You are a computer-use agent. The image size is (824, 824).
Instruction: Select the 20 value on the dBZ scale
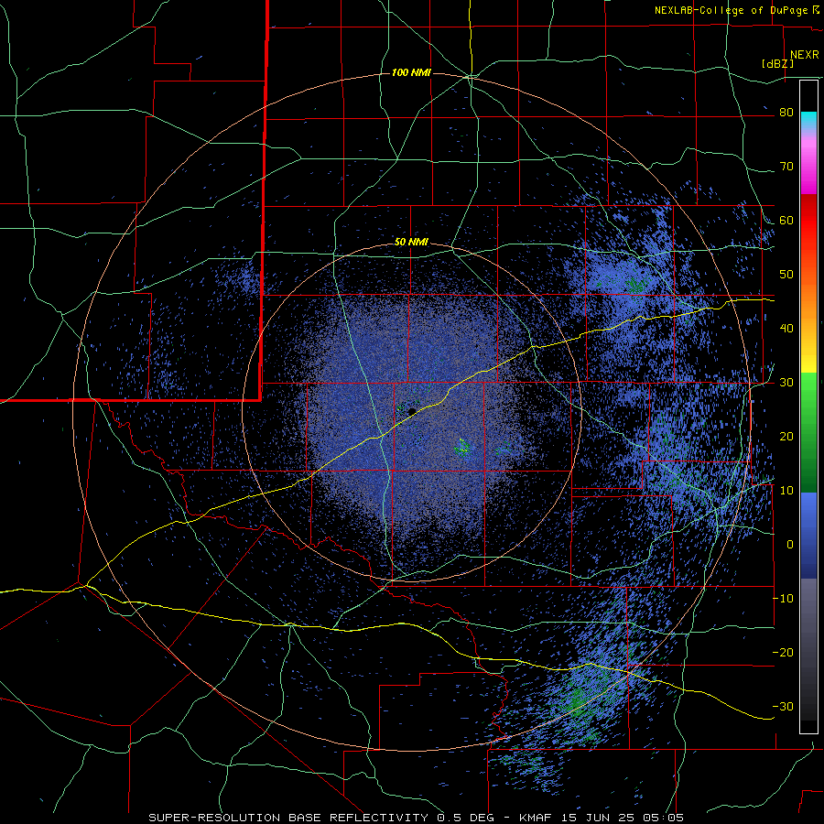click(x=786, y=436)
